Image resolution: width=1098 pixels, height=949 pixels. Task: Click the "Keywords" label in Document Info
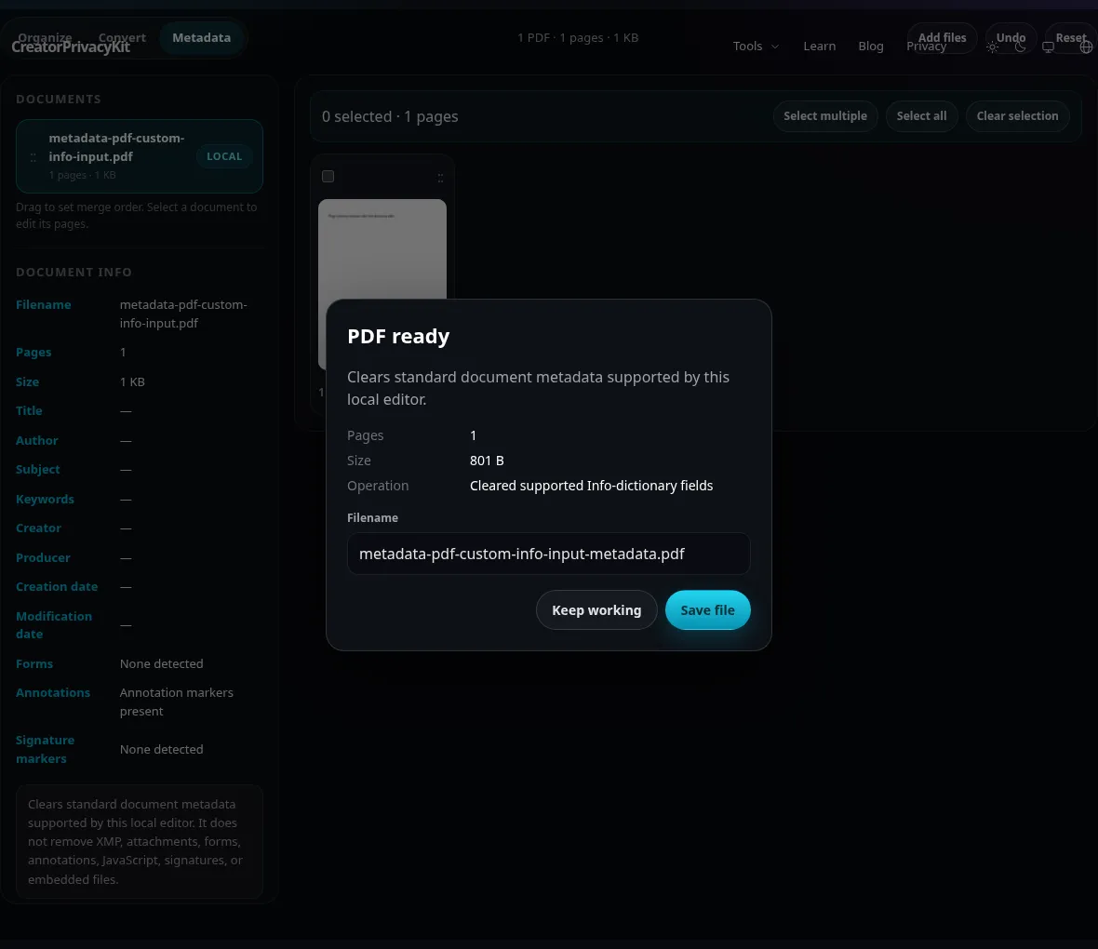45,500
